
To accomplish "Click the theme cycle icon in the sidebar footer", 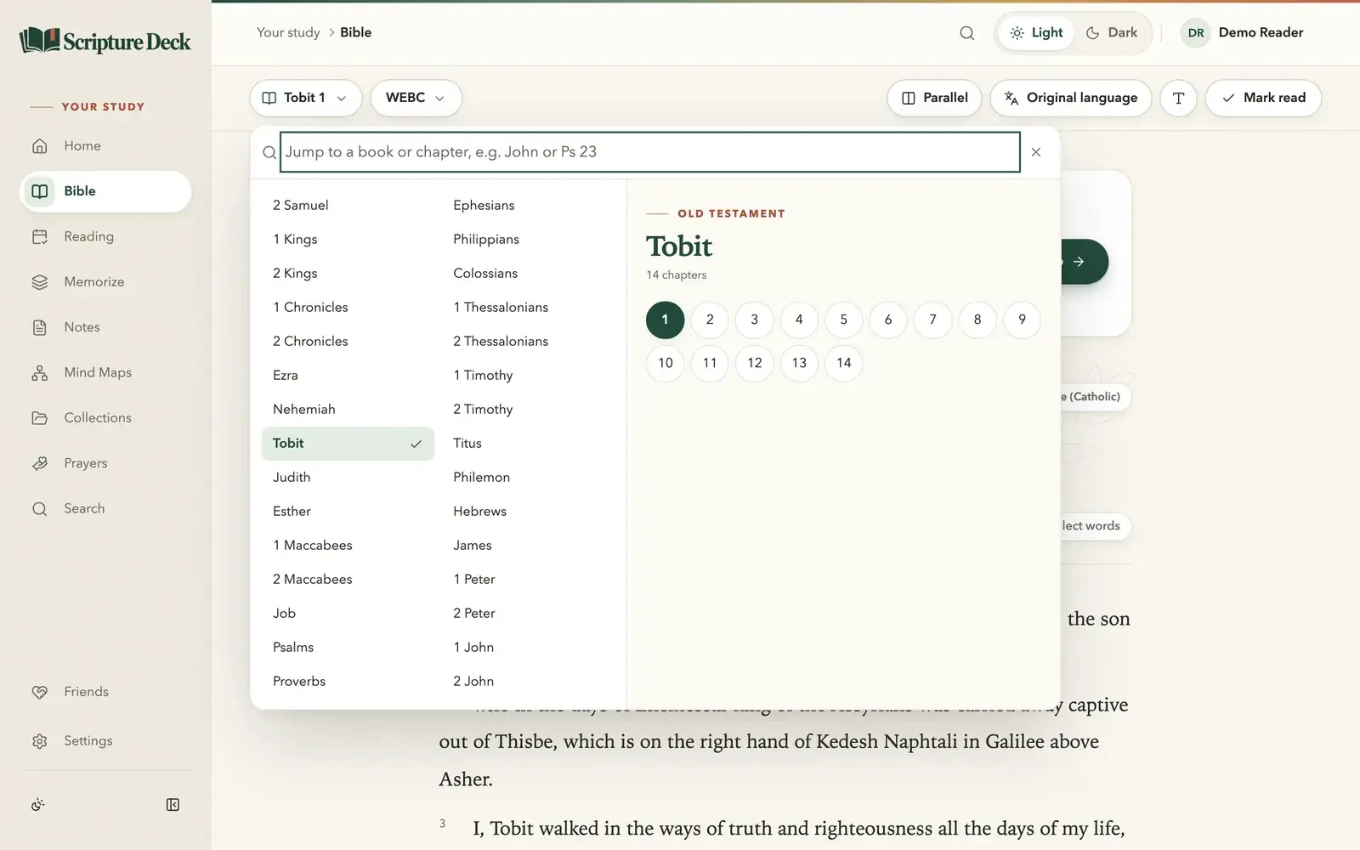I will [x=38, y=805].
